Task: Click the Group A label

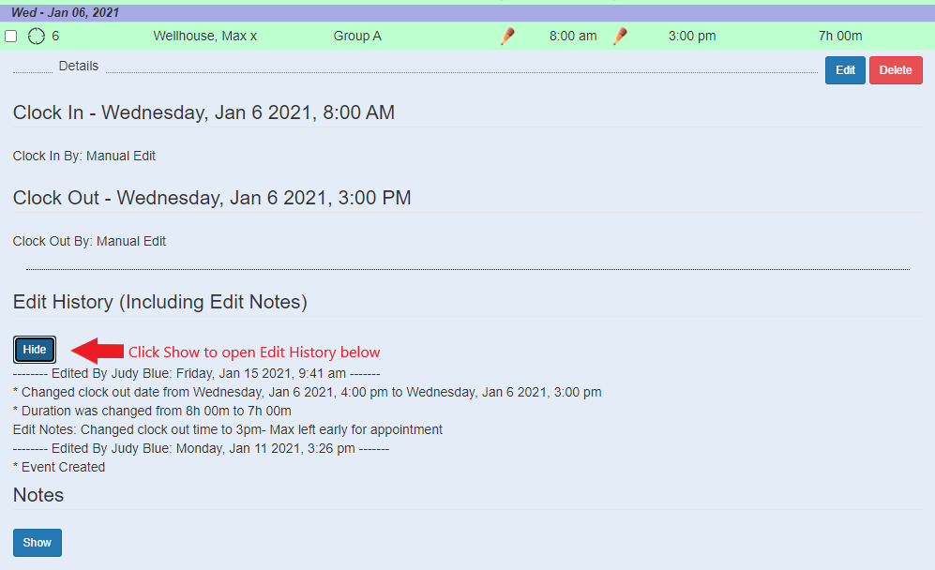Action: (357, 36)
